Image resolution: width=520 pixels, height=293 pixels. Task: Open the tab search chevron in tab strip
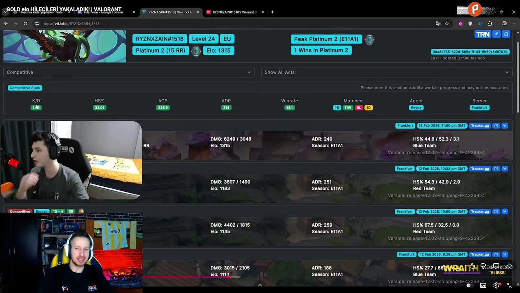click(x=5, y=12)
